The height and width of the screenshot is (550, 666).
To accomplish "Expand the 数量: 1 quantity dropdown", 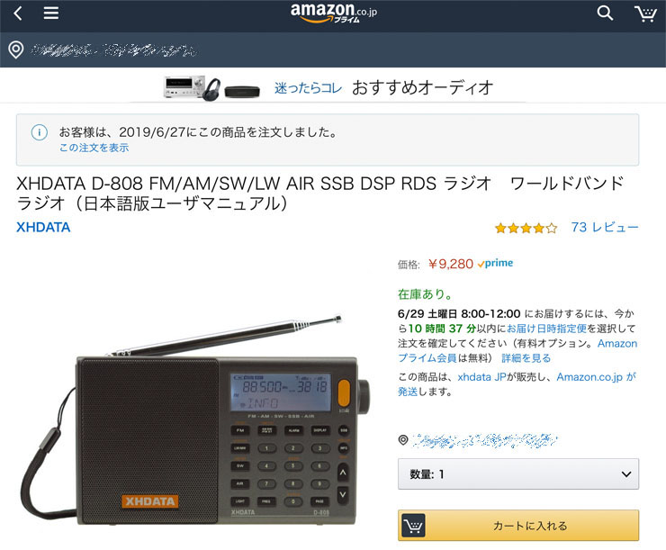I will (x=518, y=474).
